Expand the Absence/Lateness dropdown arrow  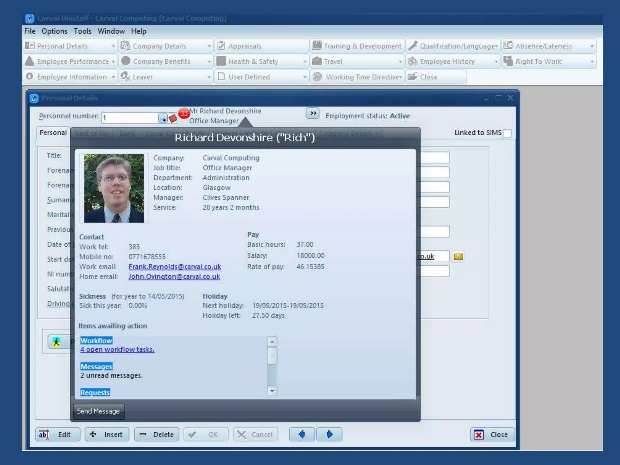(x=592, y=46)
